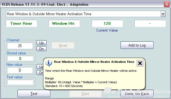Decrease New value with its Dn button
Viewport: 171px width, 99px height.
[x=40, y=73]
